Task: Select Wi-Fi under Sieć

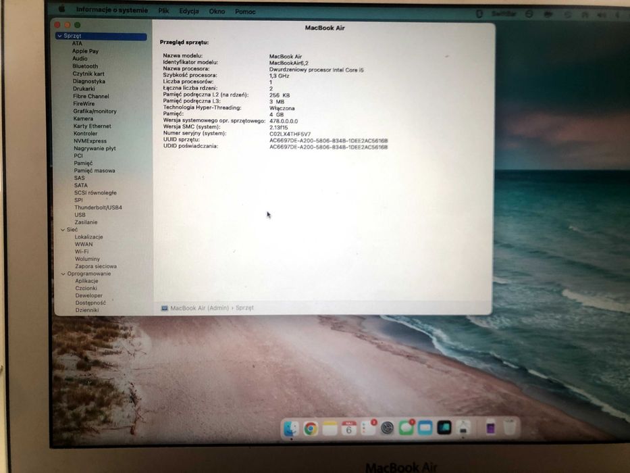Action: 82,252
